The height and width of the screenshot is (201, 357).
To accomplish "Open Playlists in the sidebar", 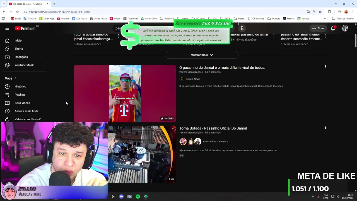I will coord(20,95).
